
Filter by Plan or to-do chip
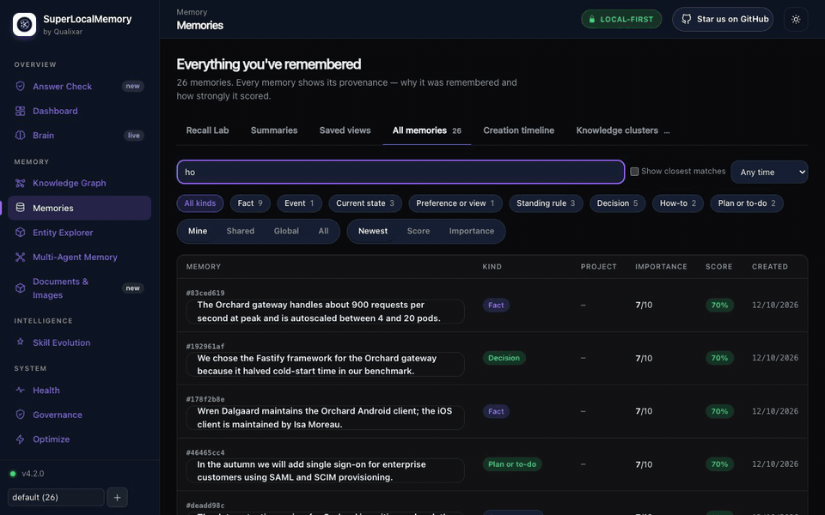click(x=747, y=203)
